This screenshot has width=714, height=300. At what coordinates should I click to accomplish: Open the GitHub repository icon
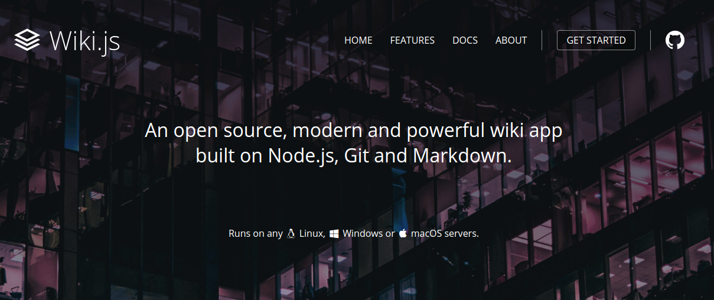[x=675, y=40]
